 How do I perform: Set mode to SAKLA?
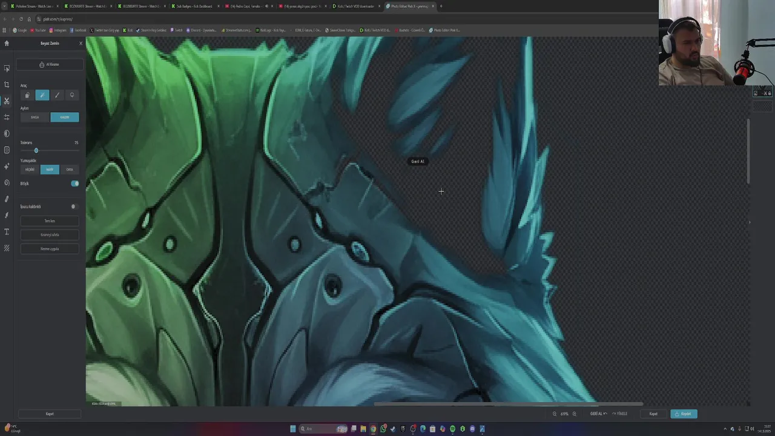[35, 117]
